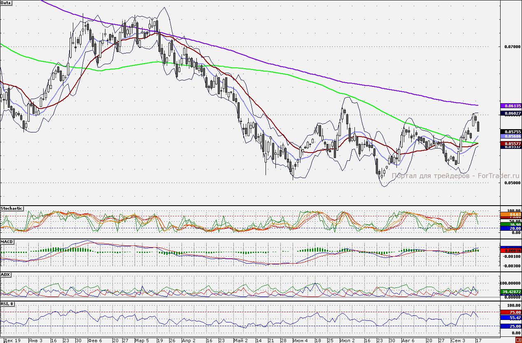This screenshot has width=522, height=343.
Task: Click the red 0.00036 MACD value tag
Action: [x=510, y=250]
